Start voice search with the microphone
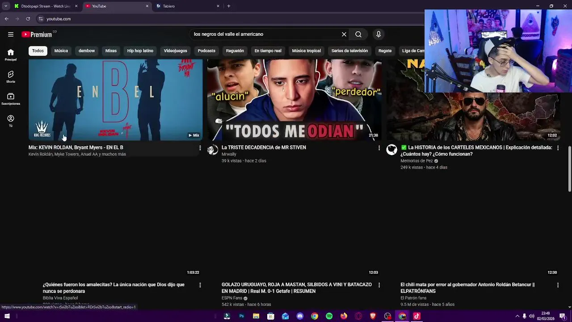572x322 pixels. (379, 34)
